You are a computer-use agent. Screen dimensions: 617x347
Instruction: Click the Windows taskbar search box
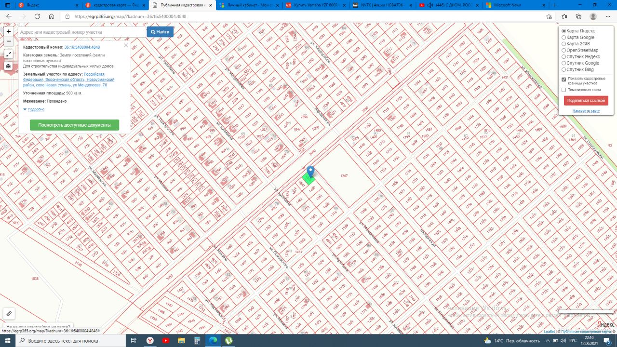[71, 340]
